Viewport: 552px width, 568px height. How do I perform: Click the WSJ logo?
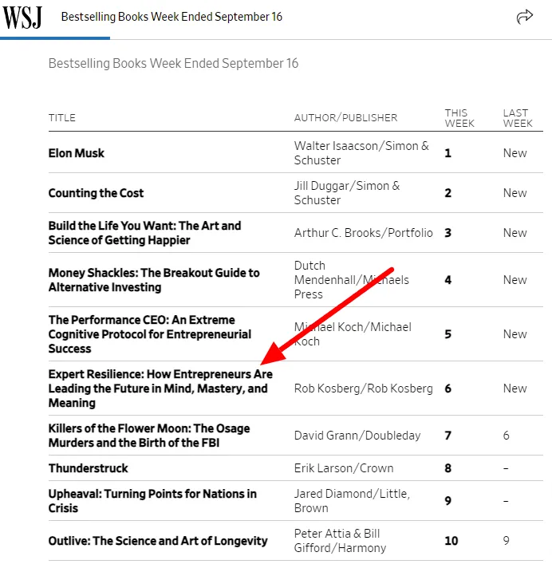(22, 18)
